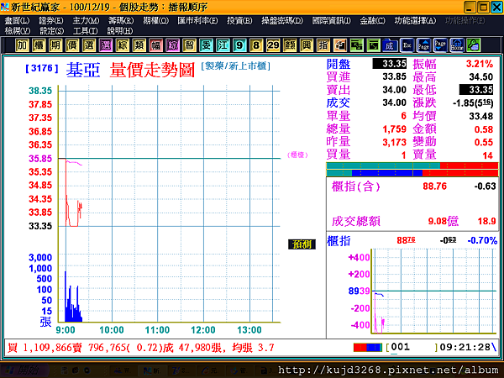Screen dimensions: 504x378
Task: Click the 指 toolbar icon
Action: [323, 45]
